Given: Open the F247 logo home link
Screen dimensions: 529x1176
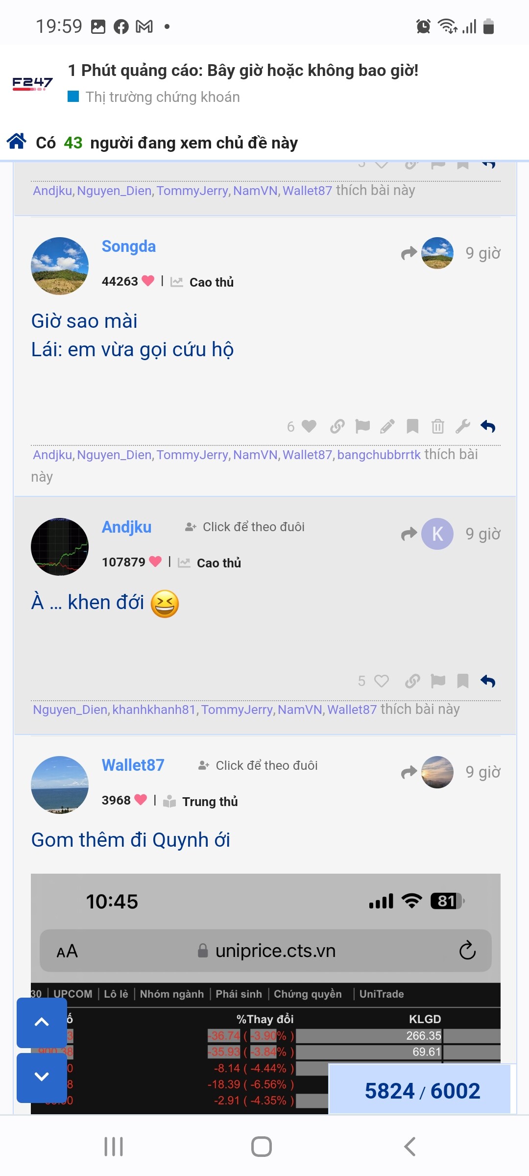Looking at the screenshot, I should click(x=32, y=84).
